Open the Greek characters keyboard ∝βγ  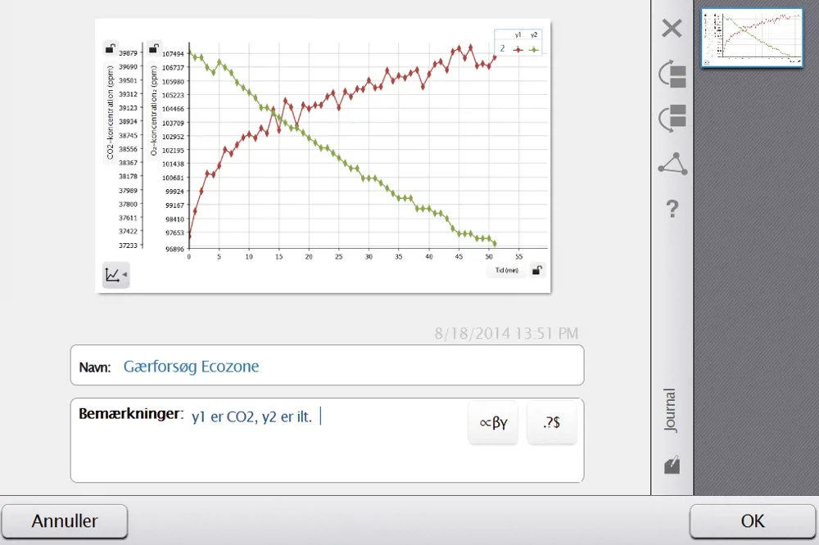[x=492, y=422]
